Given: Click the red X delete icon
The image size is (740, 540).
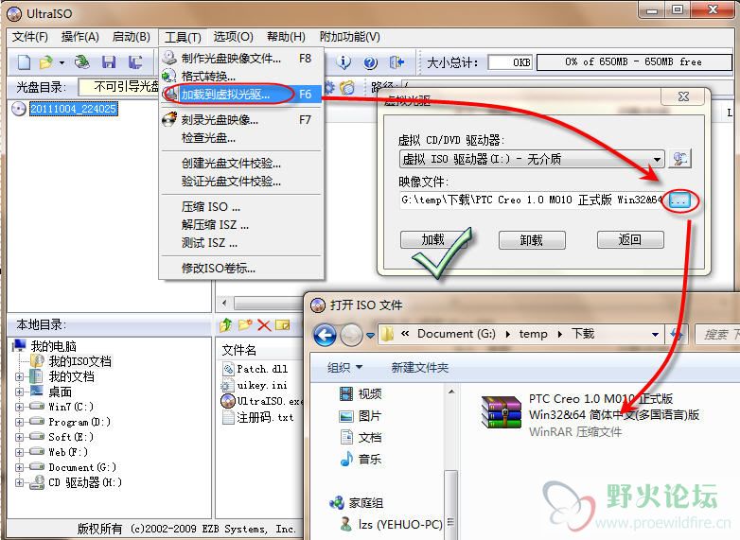Looking at the screenshot, I should click(x=264, y=325).
